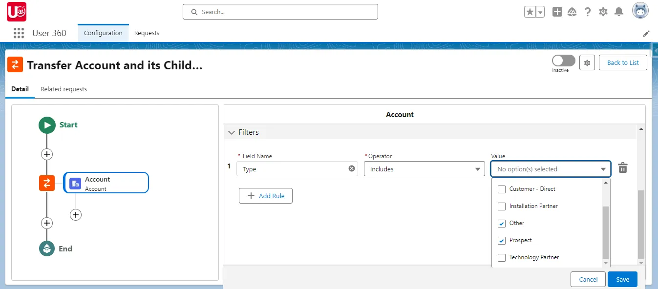
Task: Check the Customer - Direct option
Action: [x=501, y=189]
